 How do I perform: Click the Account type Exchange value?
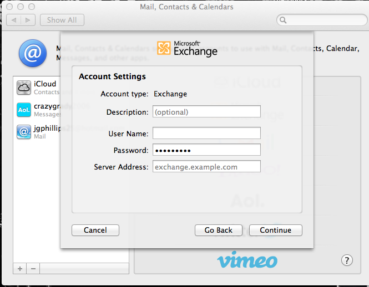[170, 94]
